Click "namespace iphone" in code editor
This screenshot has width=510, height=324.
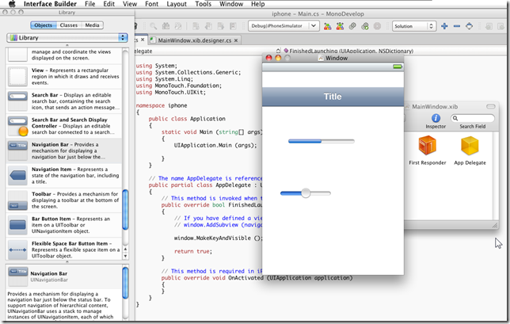162,105
